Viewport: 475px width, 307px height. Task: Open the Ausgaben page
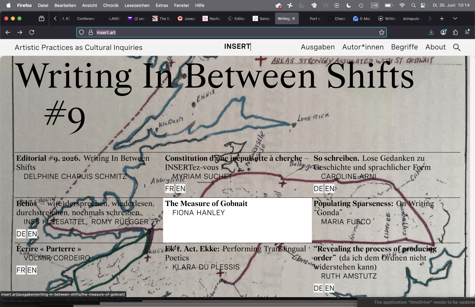click(318, 47)
